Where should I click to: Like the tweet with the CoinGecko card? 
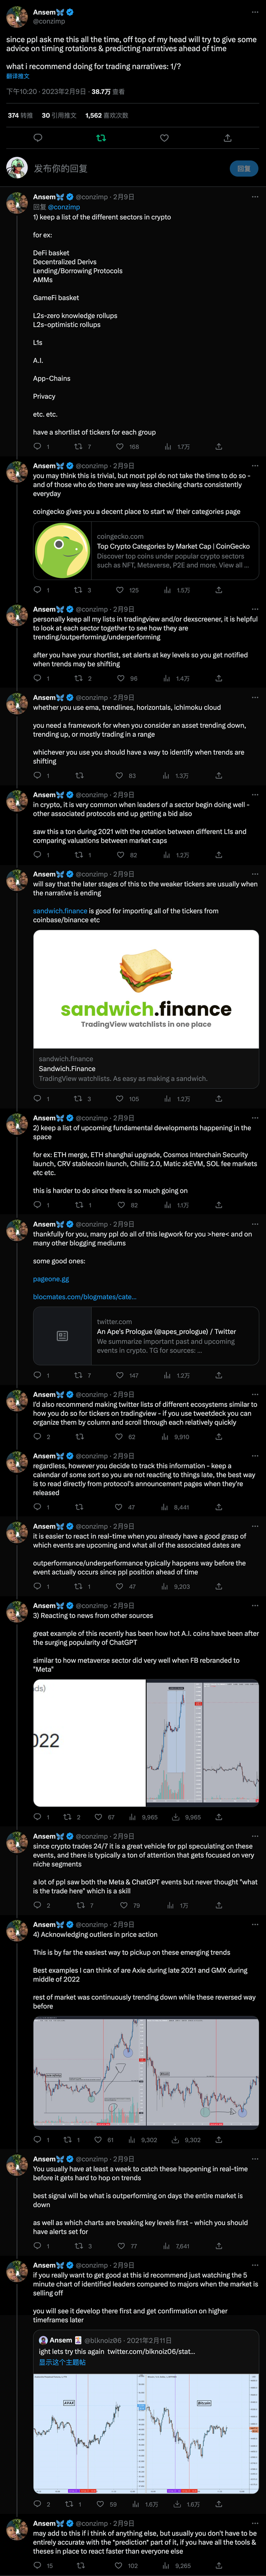(121, 590)
